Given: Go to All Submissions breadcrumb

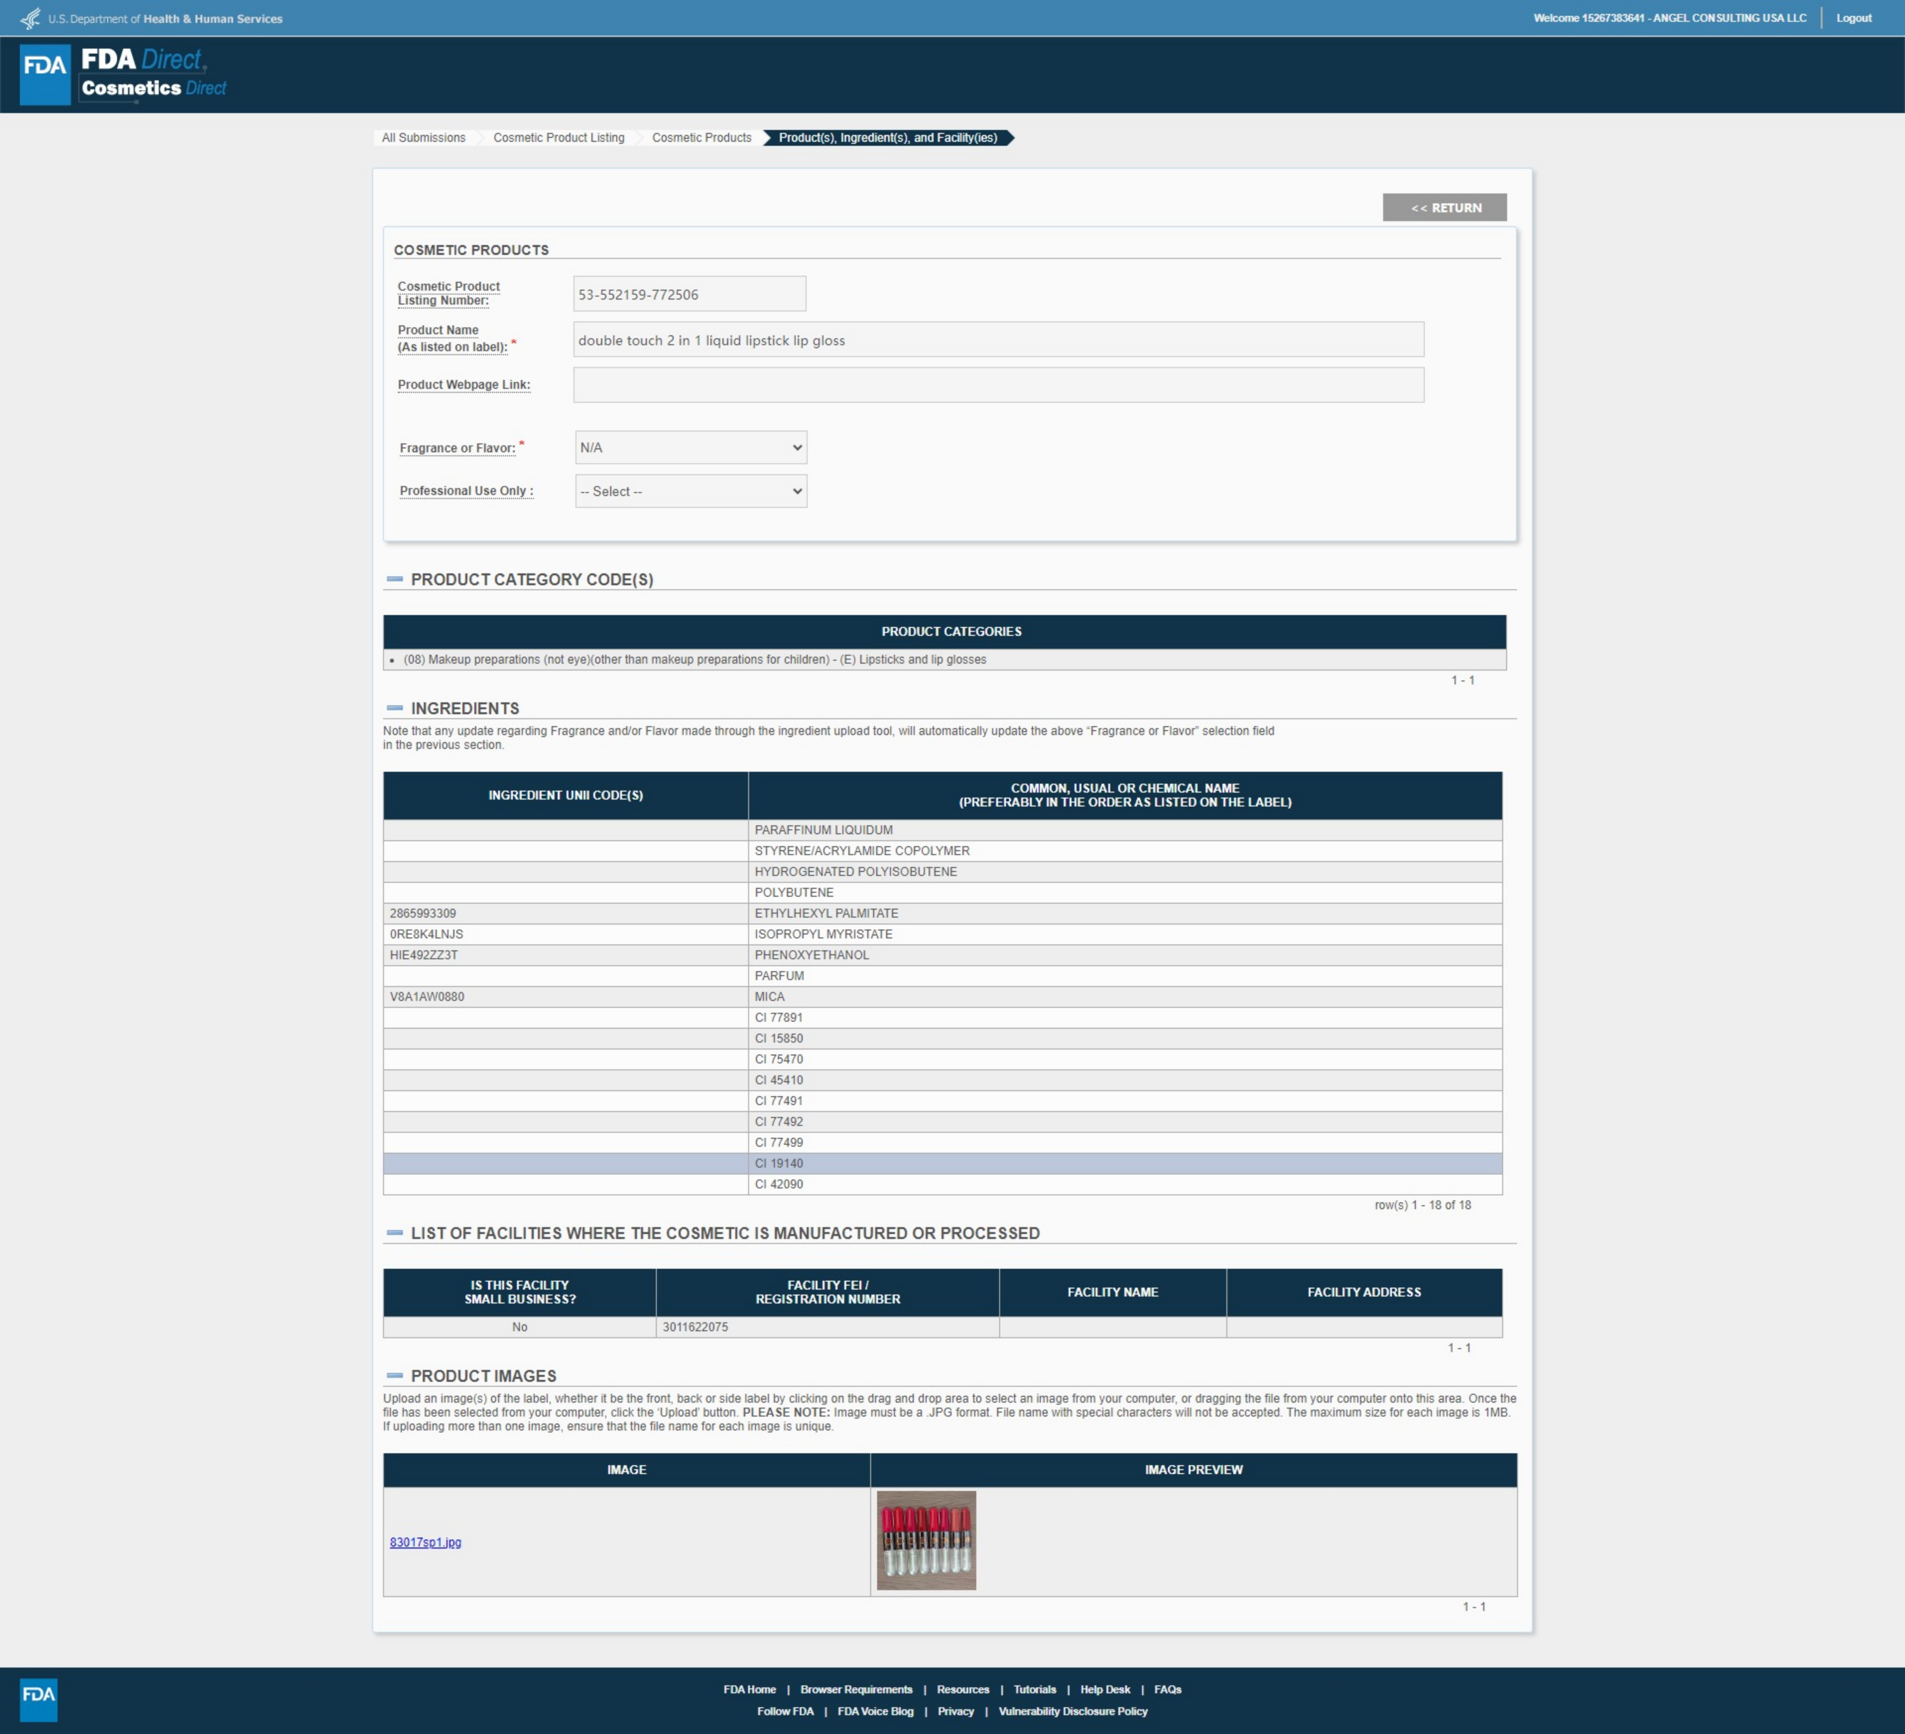Looking at the screenshot, I should (423, 138).
